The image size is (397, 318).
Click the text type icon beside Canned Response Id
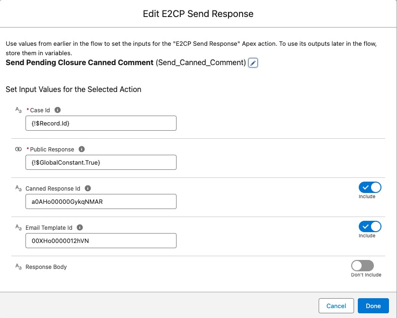(18, 188)
